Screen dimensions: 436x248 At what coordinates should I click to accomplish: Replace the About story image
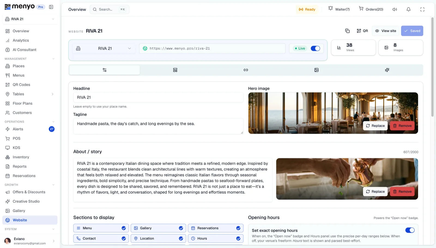click(375, 192)
